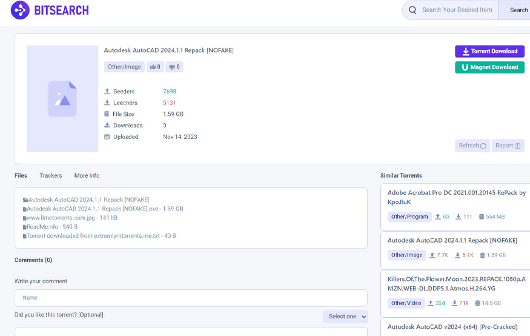Click the Other/Image category tag in main card
The height and width of the screenshot is (336, 530).
point(124,67)
